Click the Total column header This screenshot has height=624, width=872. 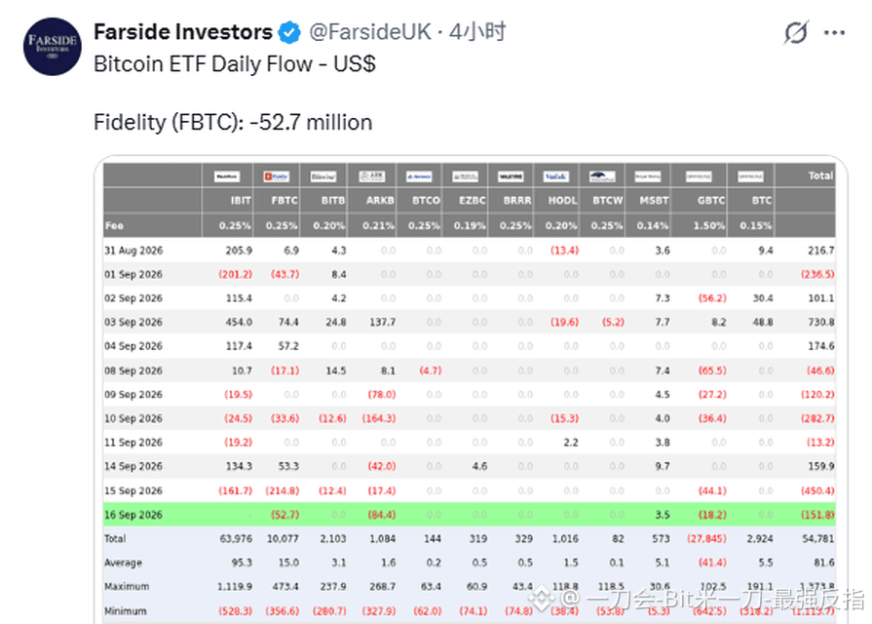tap(820, 175)
